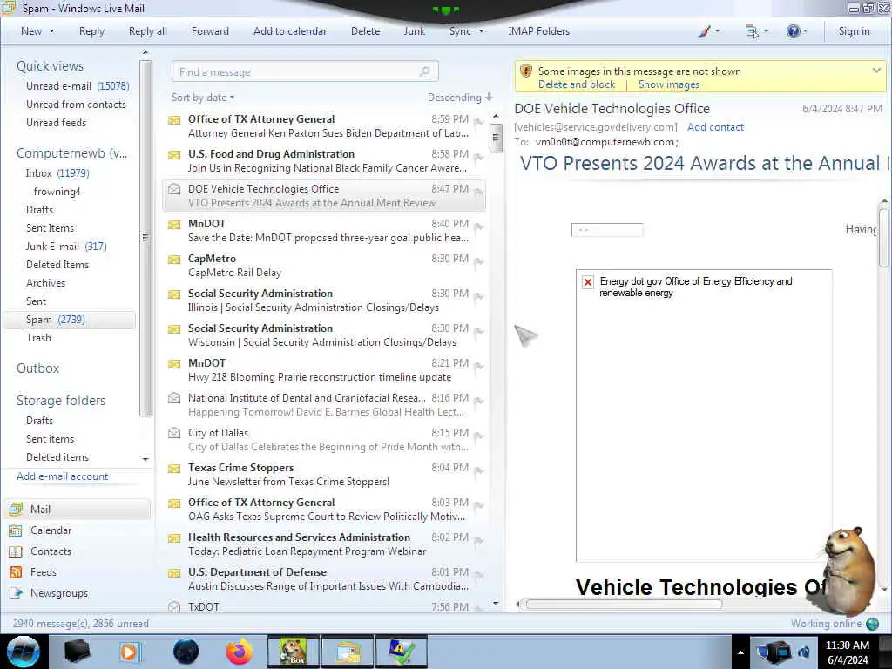This screenshot has height=669, width=892.
Task: Toggle Descending sort order
Action: [460, 98]
